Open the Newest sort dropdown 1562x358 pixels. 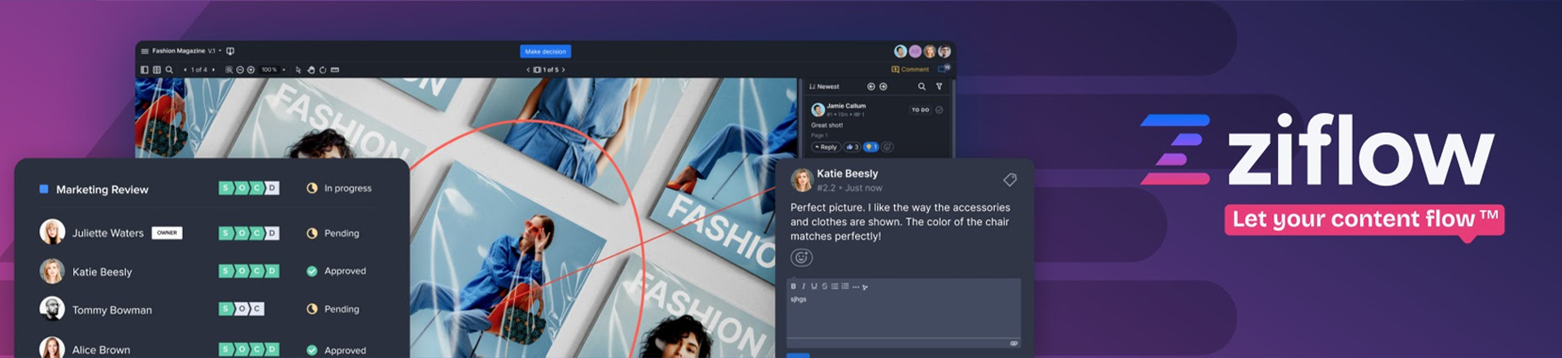[x=824, y=86]
